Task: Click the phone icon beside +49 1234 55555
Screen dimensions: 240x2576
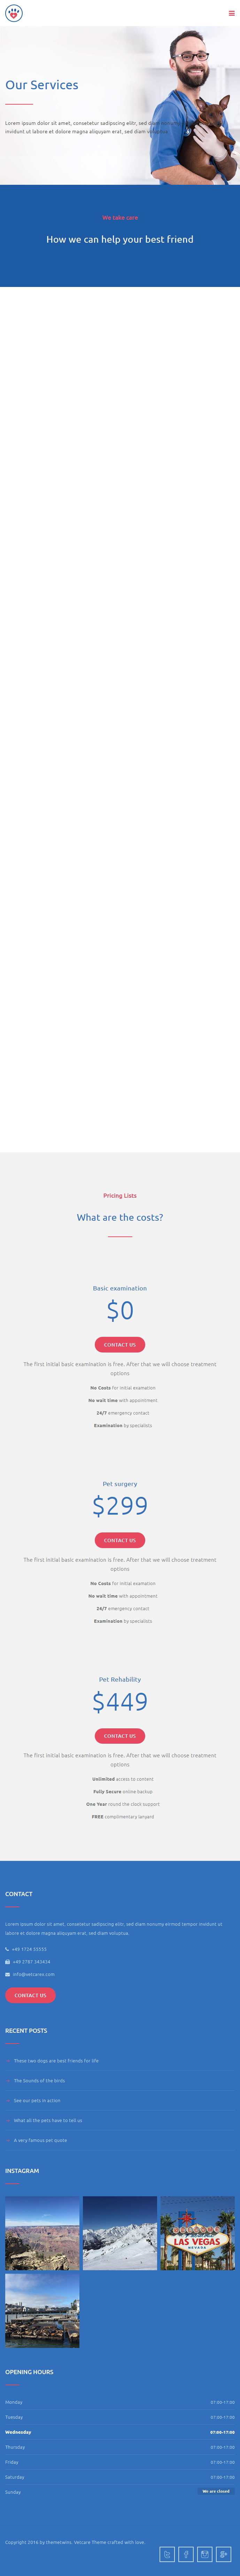Action: tap(7, 1949)
